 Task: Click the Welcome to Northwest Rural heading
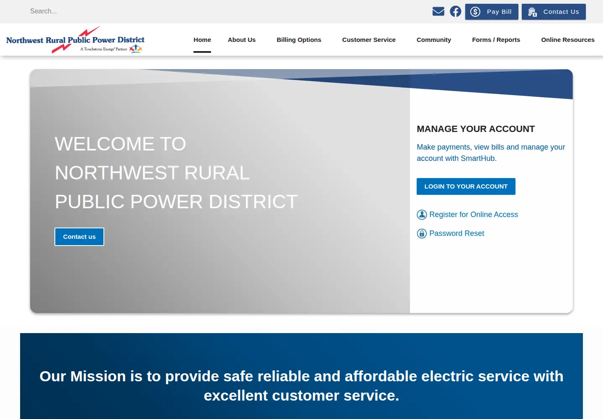pyautogui.click(x=176, y=173)
